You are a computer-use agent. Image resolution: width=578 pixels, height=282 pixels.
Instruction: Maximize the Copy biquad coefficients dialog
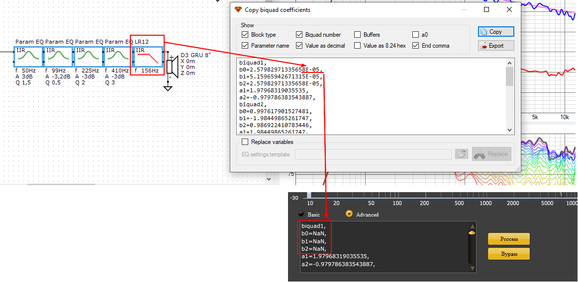coord(486,10)
